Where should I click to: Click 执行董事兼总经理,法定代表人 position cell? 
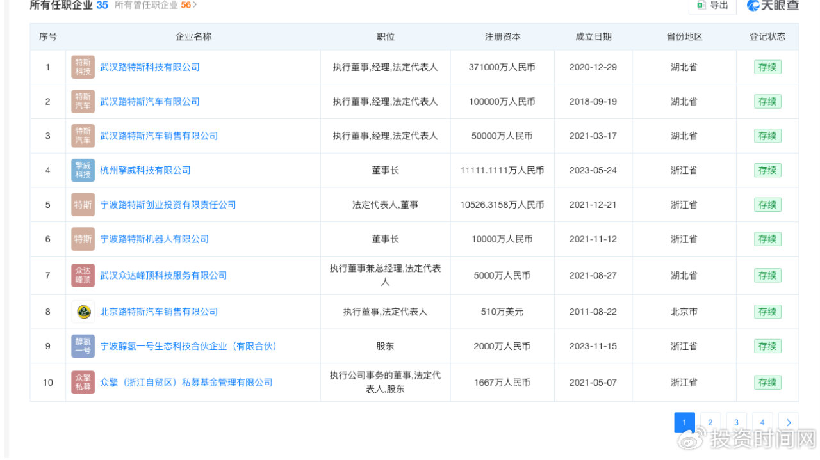[x=386, y=276]
